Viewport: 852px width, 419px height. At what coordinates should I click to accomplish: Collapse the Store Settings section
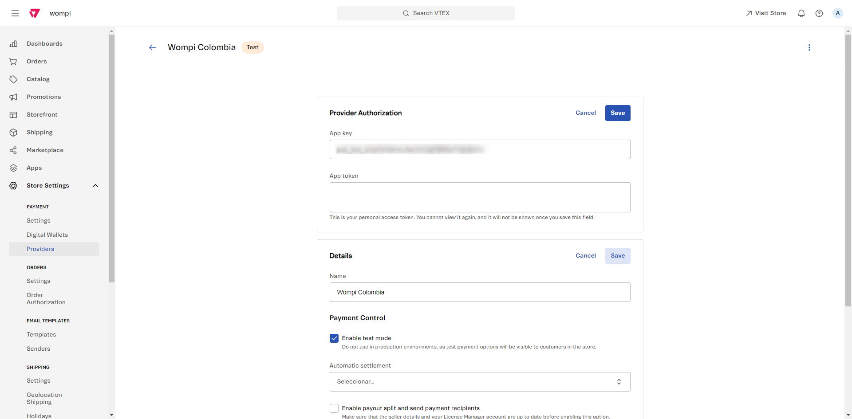[95, 186]
